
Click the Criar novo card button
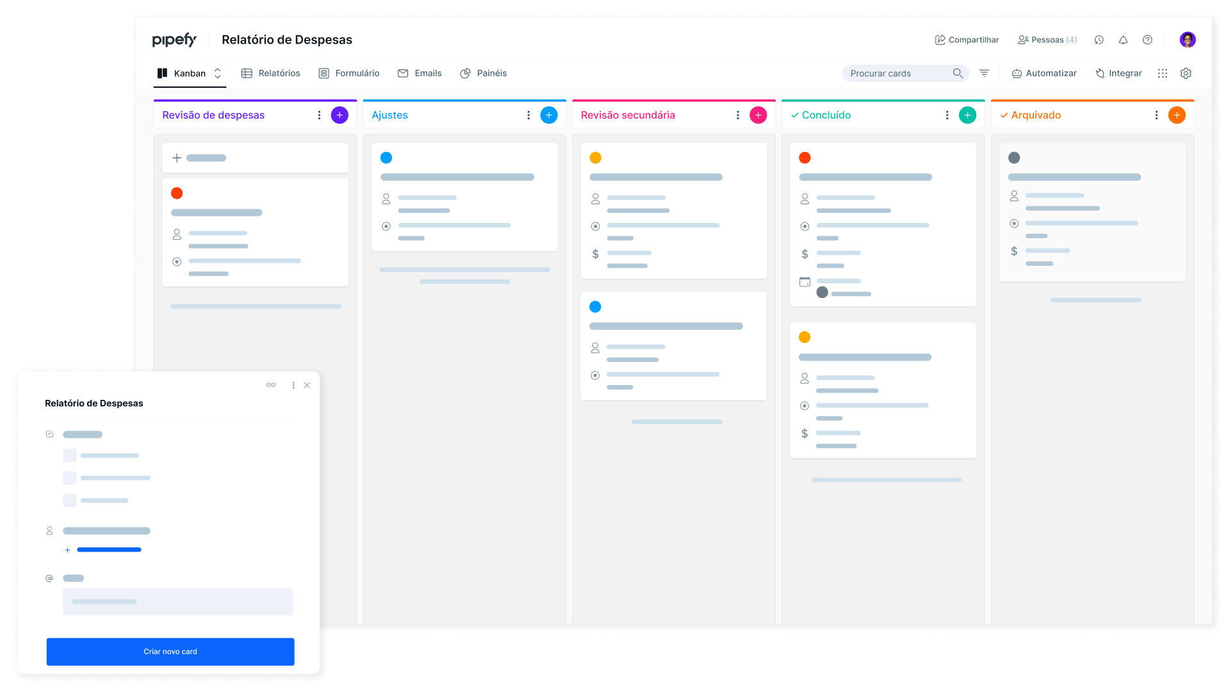tap(169, 650)
